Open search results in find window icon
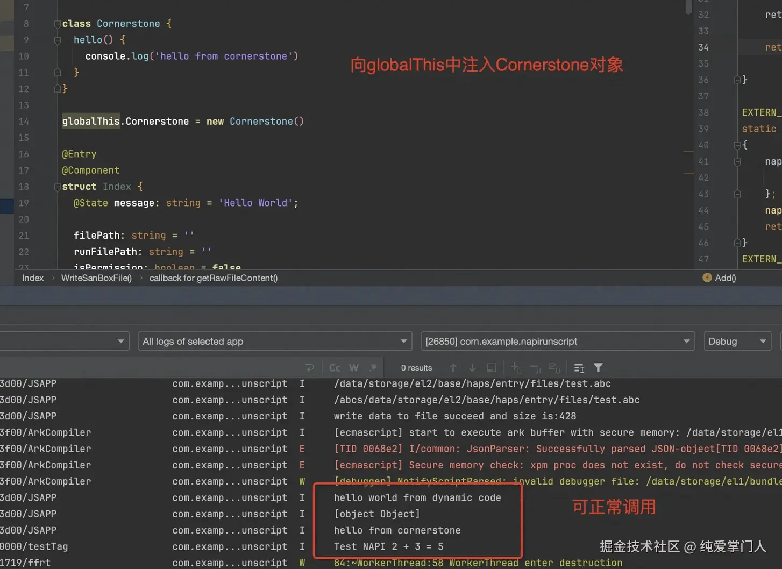The width and height of the screenshot is (782, 569). point(492,368)
